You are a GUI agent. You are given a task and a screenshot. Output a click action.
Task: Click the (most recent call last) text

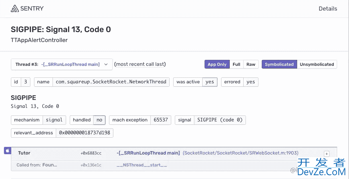140,64
